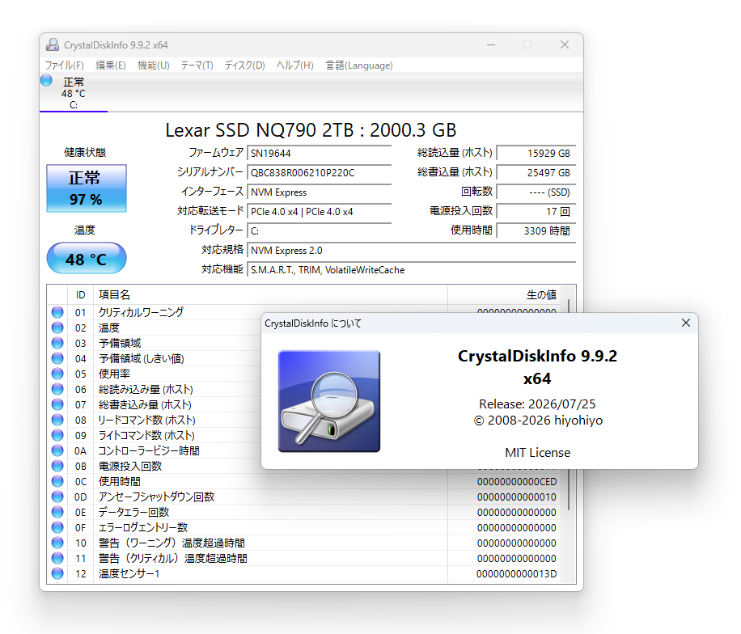Viewport: 741px width, 634px height.
Task: Click the status orb for 0A コントローラービジー時間
Action: (x=57, y=450)
